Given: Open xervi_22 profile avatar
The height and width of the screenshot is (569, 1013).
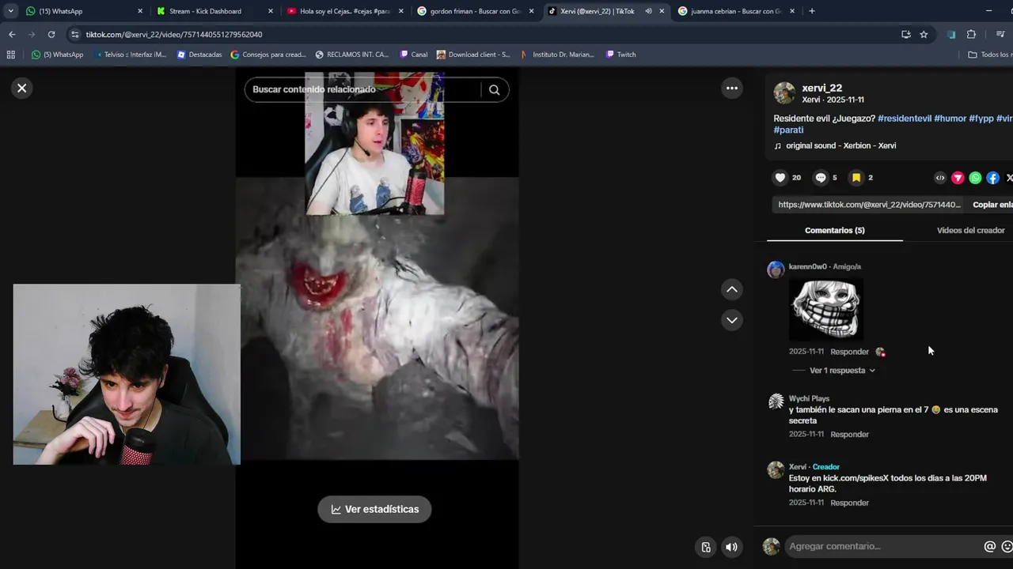Looking at the screenshot, I should pos(784,93).
